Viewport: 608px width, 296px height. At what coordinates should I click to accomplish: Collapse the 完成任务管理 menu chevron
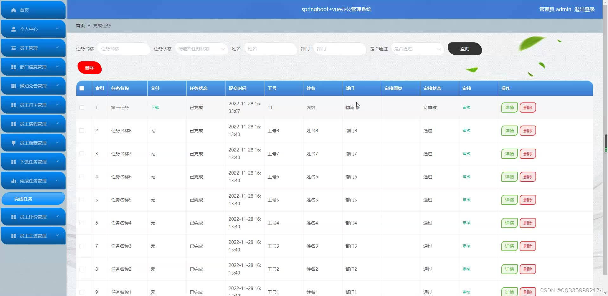(x=57, y=181)
